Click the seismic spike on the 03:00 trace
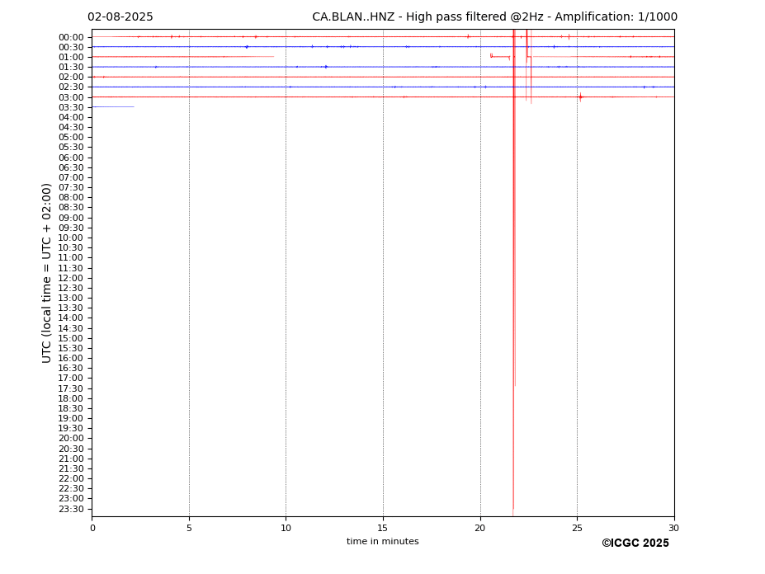The image size is (765, 574). [581, 97]
